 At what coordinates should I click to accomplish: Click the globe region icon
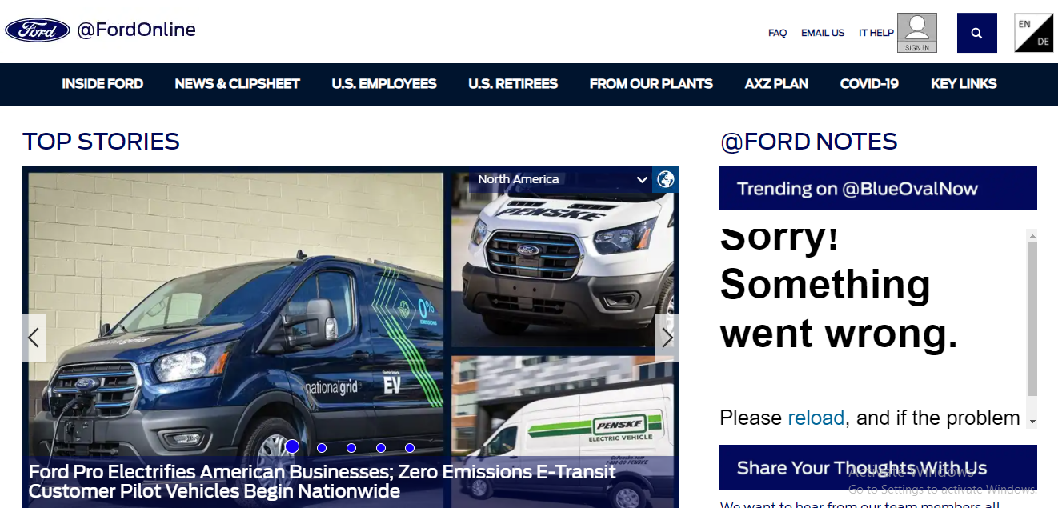coord(666,179)
